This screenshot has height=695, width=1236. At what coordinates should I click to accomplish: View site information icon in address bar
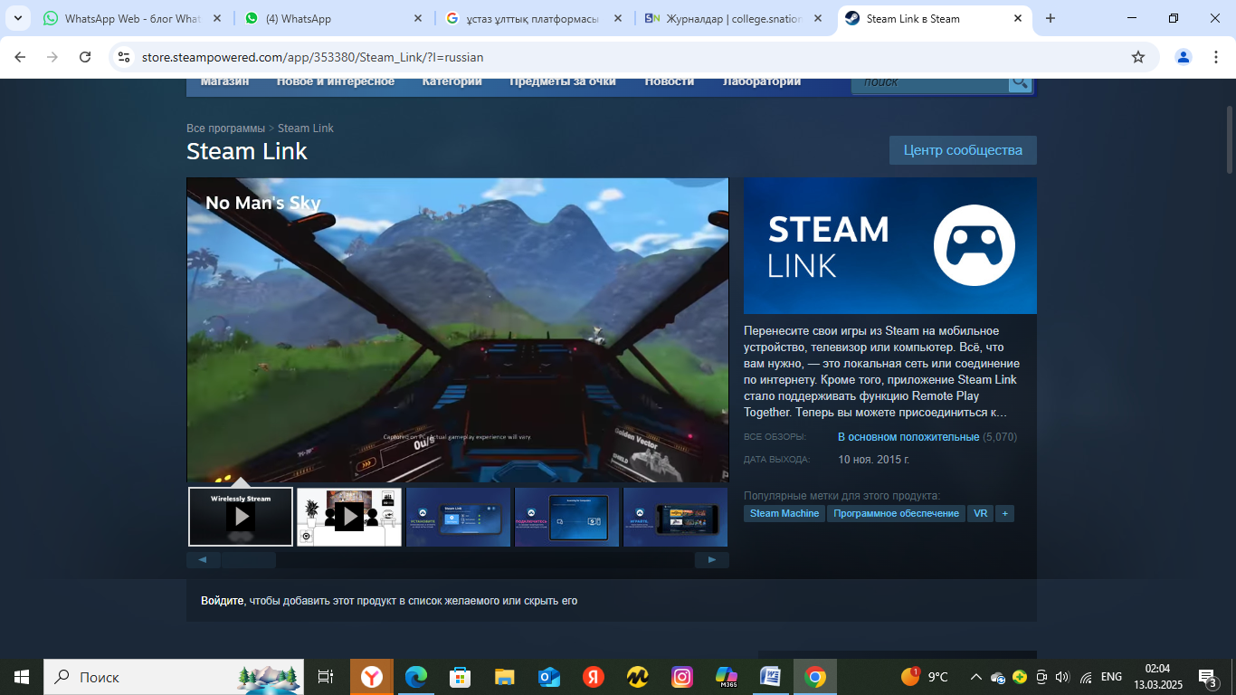pyautogui.click(x=125, y=57)
